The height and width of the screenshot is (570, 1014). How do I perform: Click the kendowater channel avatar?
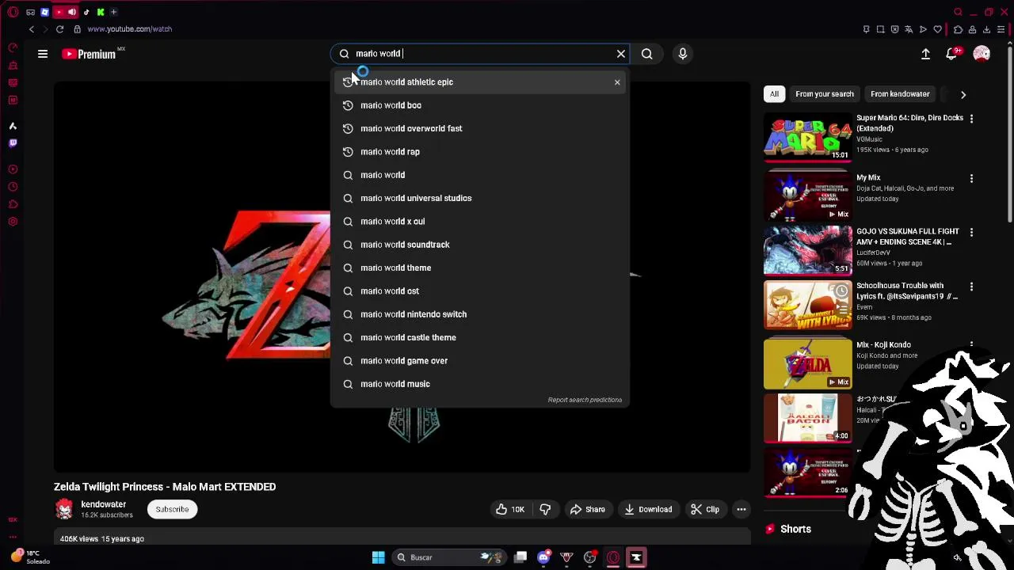(64, 509)
